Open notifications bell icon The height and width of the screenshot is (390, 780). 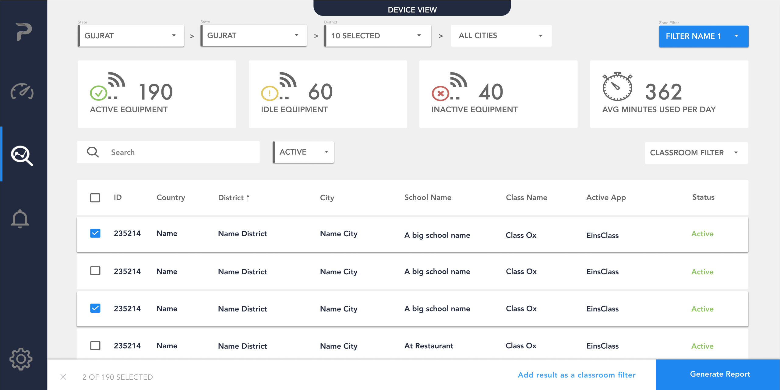[20, 219]
